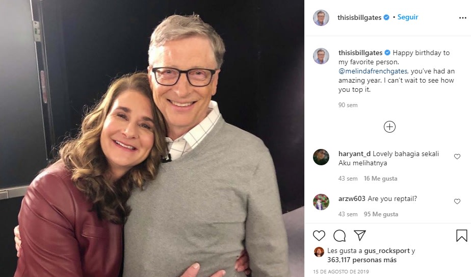
Task: Share the post via paper plane icon
Action: (360, 236)
